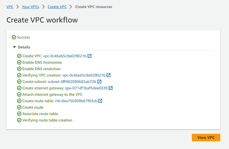This screenshot has width=229, height=149.
Task: Click check icon beside Enable DNS hostnames
Action: 19,62
